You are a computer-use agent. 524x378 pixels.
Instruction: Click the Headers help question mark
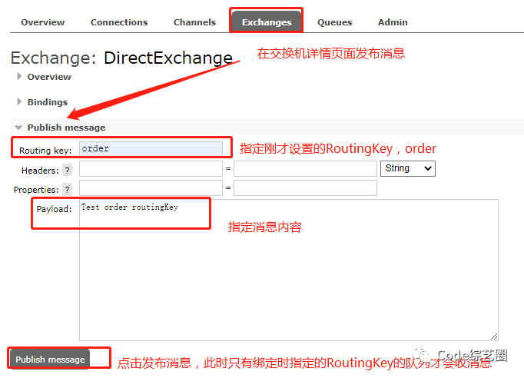click(x=67, y=171)
